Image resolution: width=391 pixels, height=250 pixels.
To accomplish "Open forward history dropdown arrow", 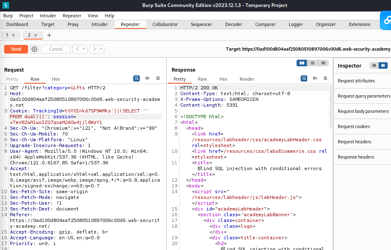I will (x=101, y=49).
